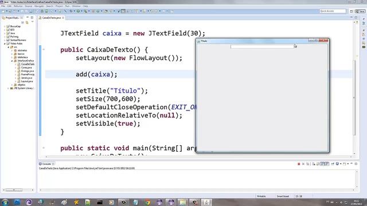
Task: Open Photoshop from the taskbar
Action: tap(17, 202)
